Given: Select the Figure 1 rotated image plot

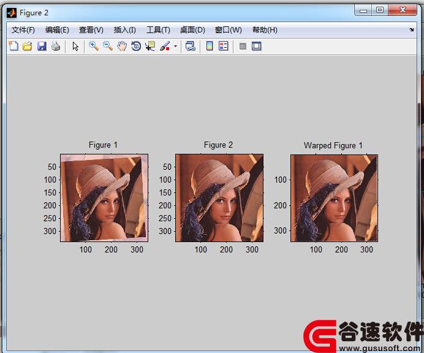Looking at the screenshot, I should coord(104,198).
